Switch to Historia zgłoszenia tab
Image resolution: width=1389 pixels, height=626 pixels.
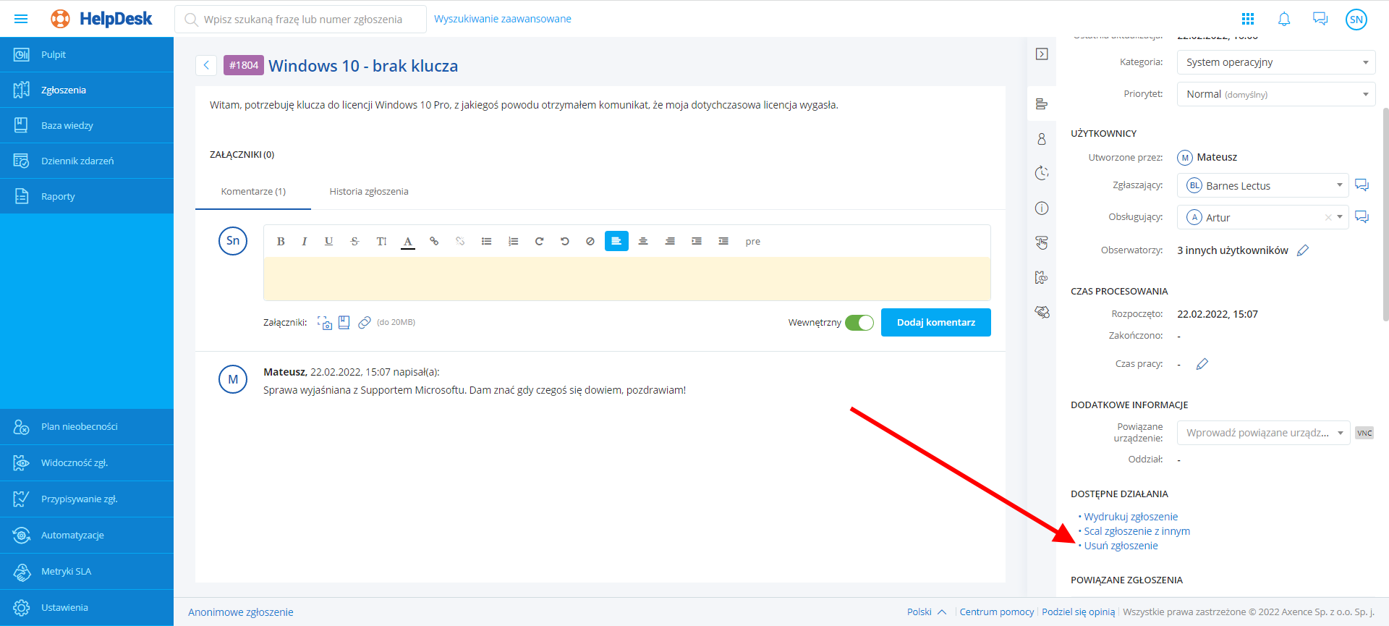click(x=369, y=192)
